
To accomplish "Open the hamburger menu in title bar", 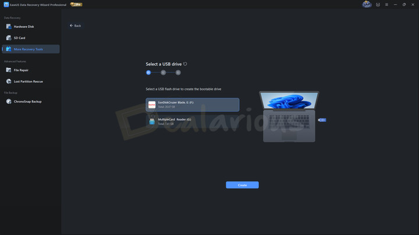I will click(386, 5).
